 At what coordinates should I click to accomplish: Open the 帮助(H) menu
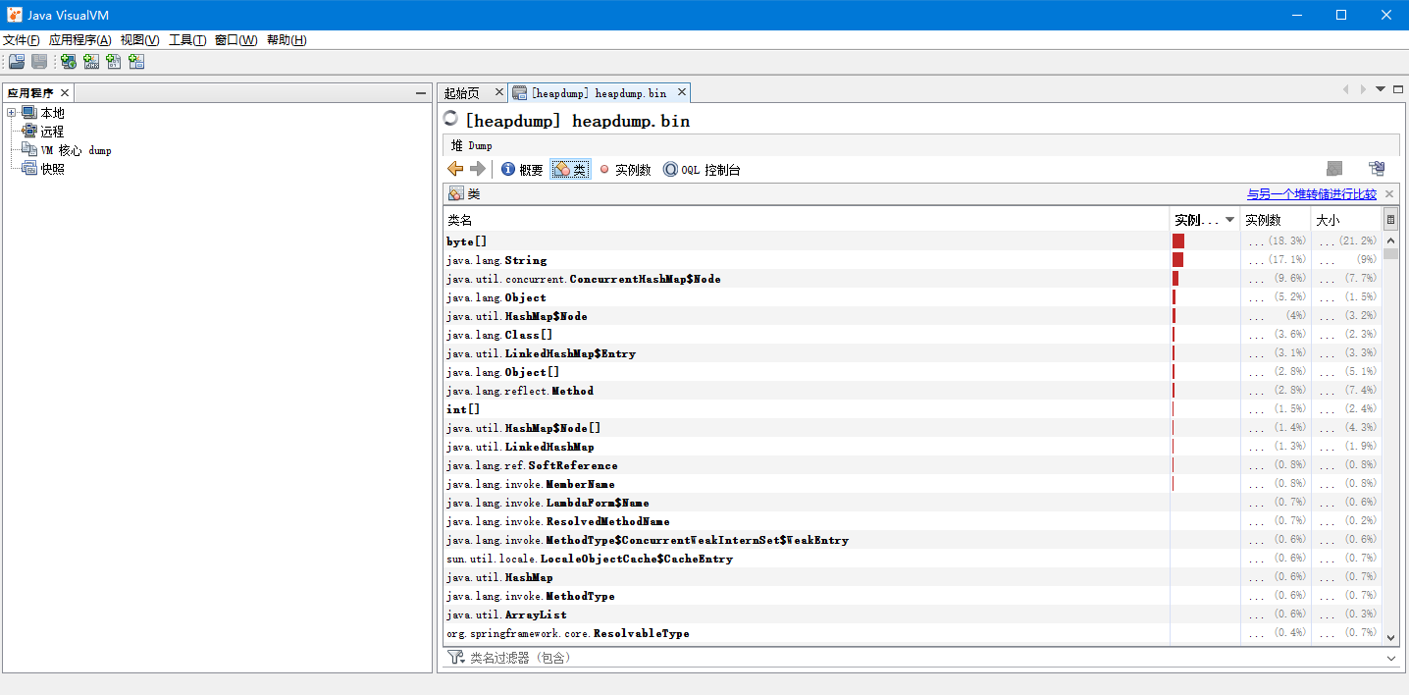point(287,40)
